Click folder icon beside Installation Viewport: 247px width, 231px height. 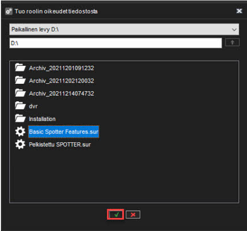pyautogui.click(x=20, y=118)
